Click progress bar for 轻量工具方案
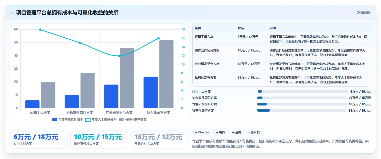The width and height of the screenshot is (381, 159). (303, 91)
